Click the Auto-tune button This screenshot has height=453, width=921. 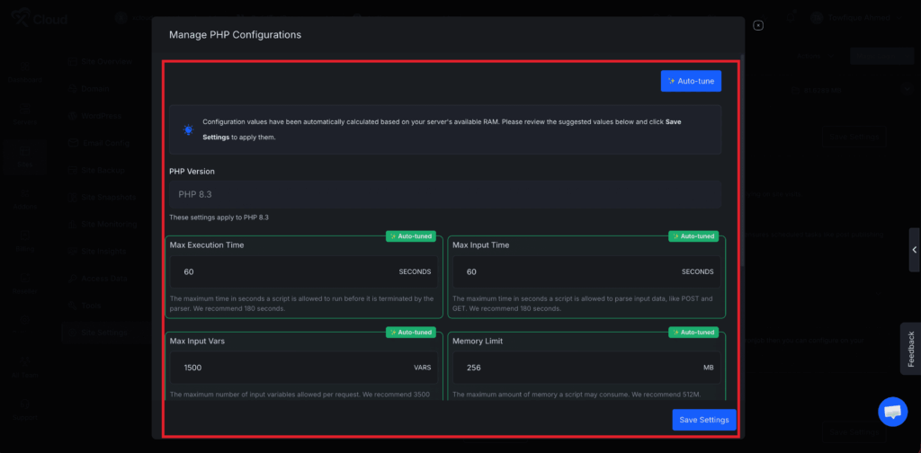[x=691, y=81]
